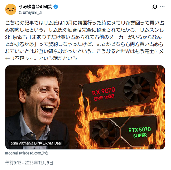Open the mooreslawisdead.com source link
This screenshot has width=171, height=170.
(27, 153)
